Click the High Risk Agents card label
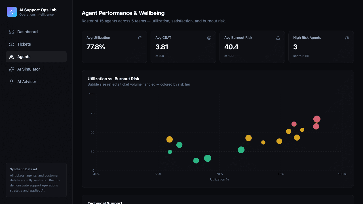Screen dimensions: 363x204 point(307,38)
